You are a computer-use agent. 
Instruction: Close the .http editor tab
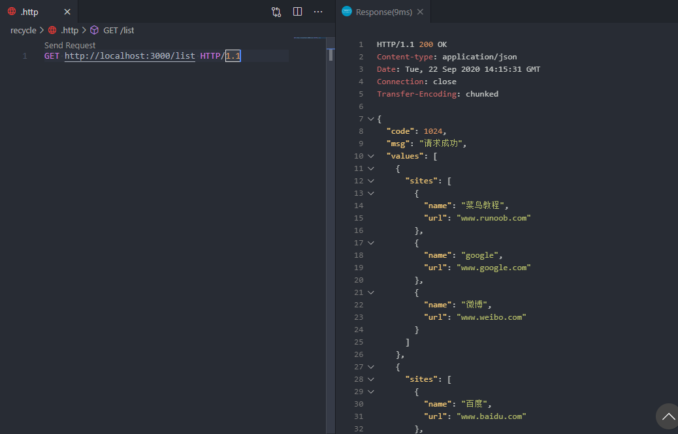click(x=67, y=12)
